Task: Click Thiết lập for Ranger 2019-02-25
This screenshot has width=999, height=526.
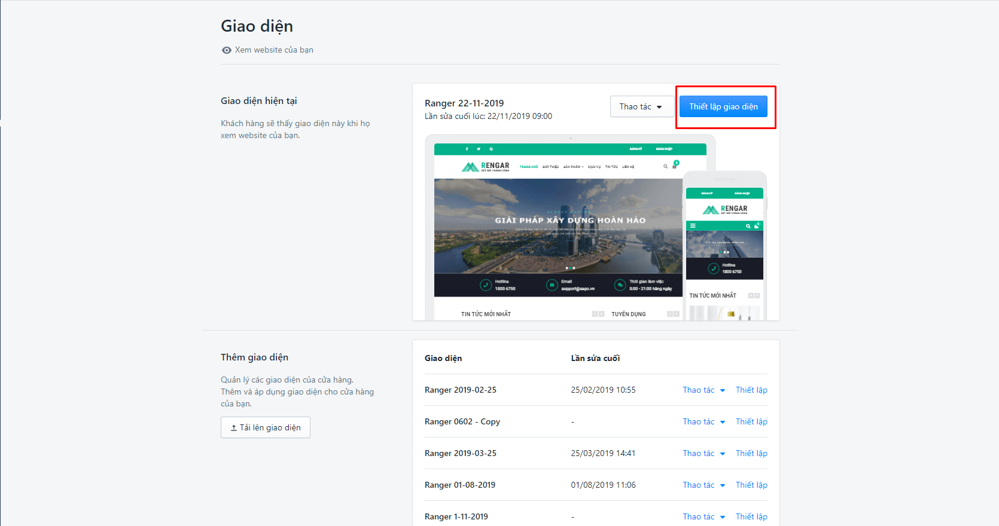Action: [751, 390]
